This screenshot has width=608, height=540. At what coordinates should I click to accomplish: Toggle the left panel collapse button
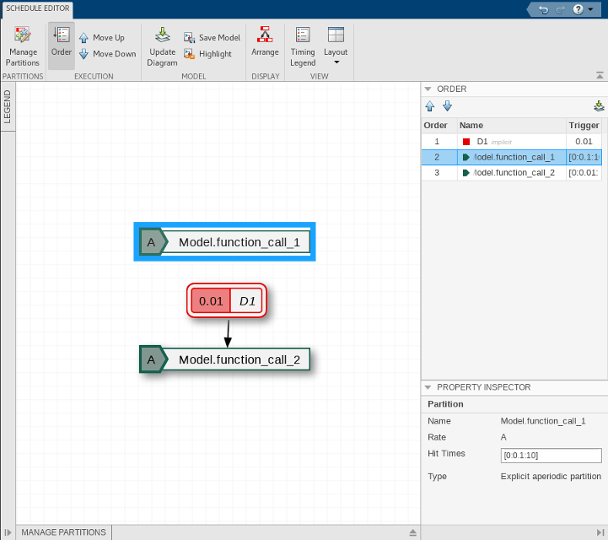pyautogui.click(x=8, y=532)
